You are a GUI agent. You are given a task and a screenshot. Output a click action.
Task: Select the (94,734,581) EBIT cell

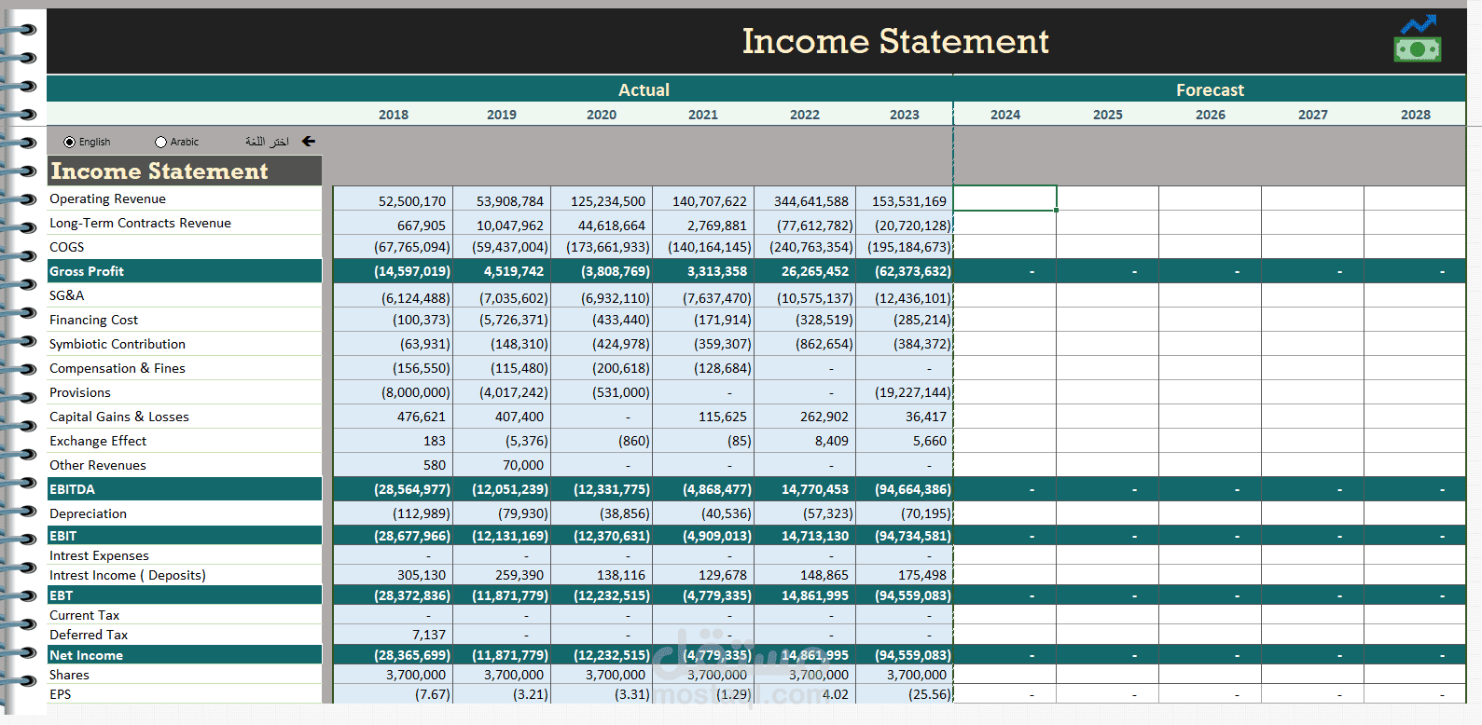905,536
